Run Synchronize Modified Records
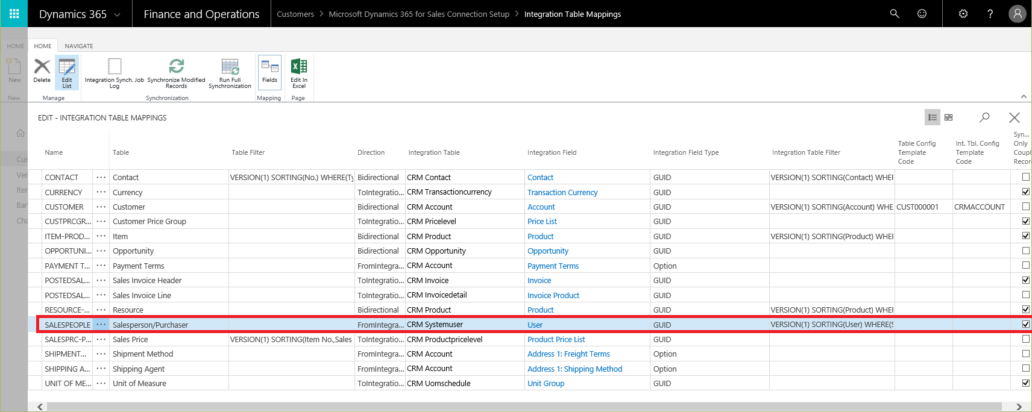The image size is (1032, 412). coord(176,73)
